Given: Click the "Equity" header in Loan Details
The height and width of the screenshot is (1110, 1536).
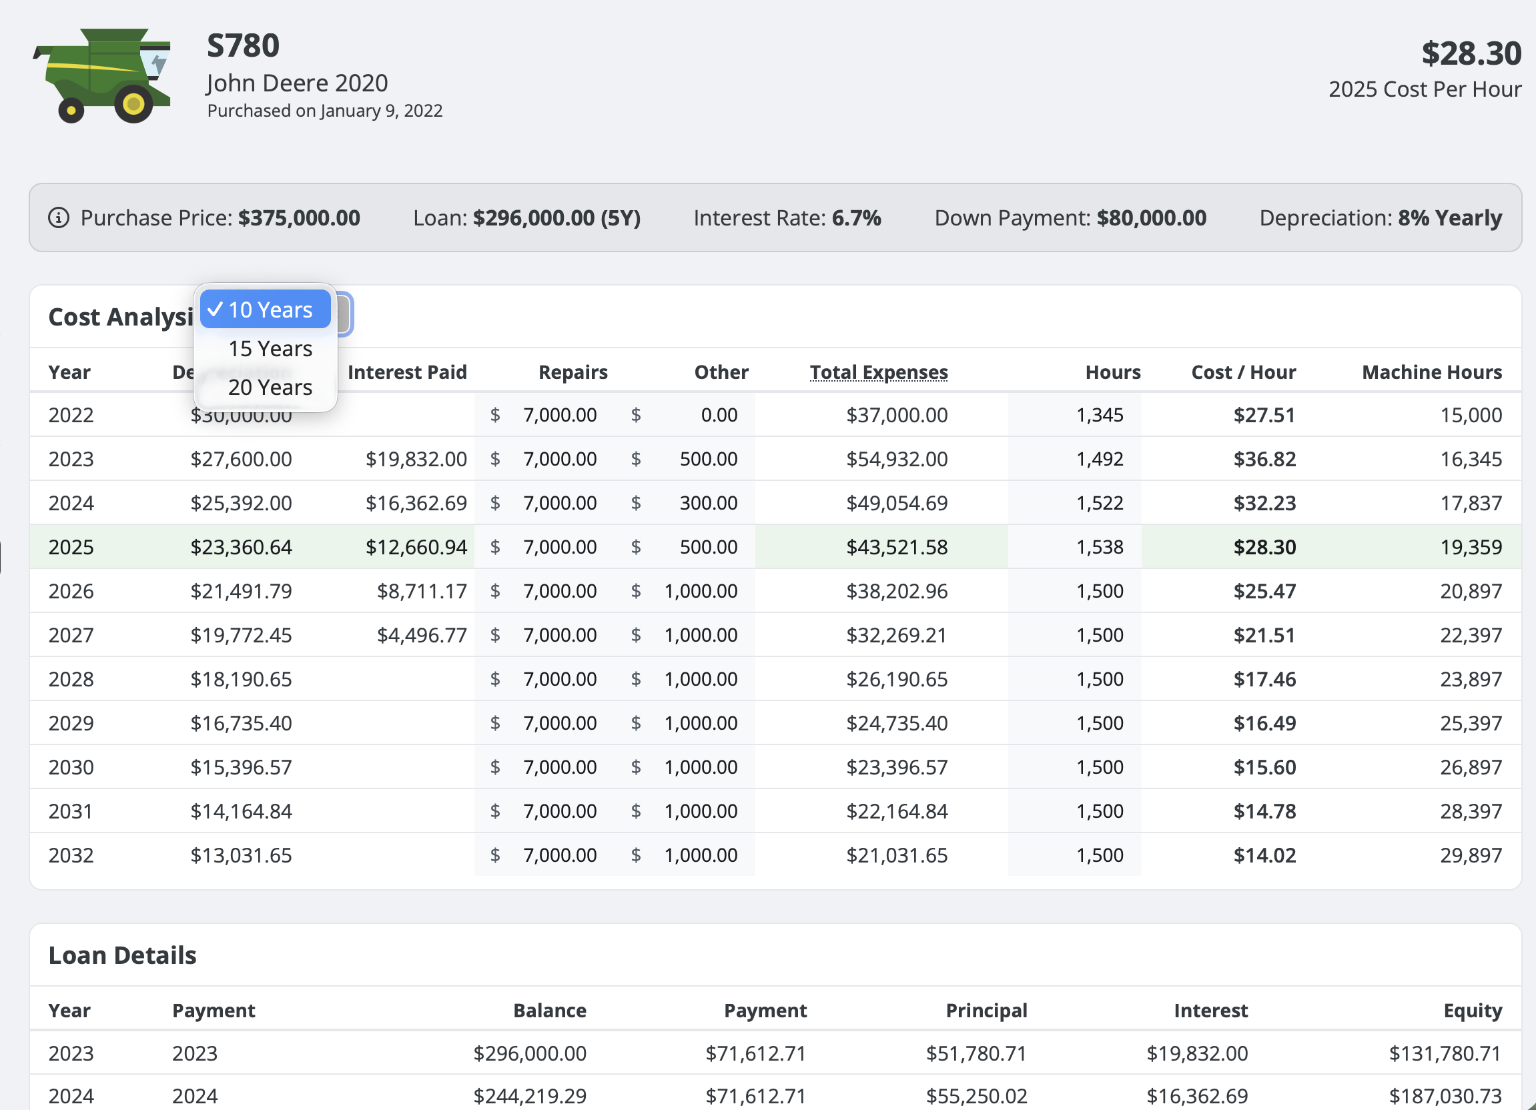Looking at the screenshot, I should tap(1473, 1011).
